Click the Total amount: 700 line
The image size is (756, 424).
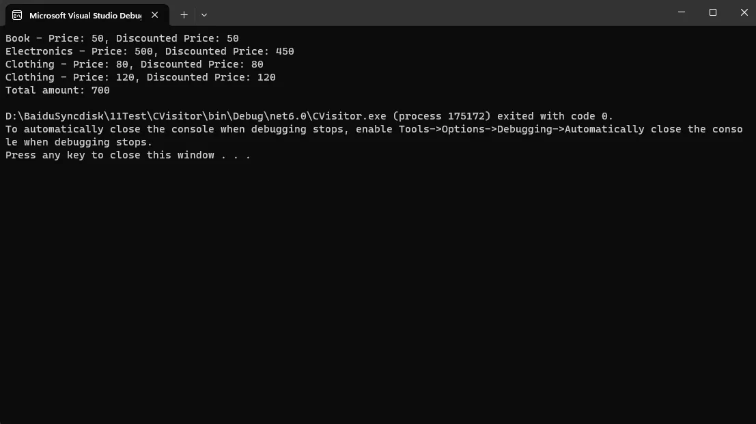tap(57, 90)
